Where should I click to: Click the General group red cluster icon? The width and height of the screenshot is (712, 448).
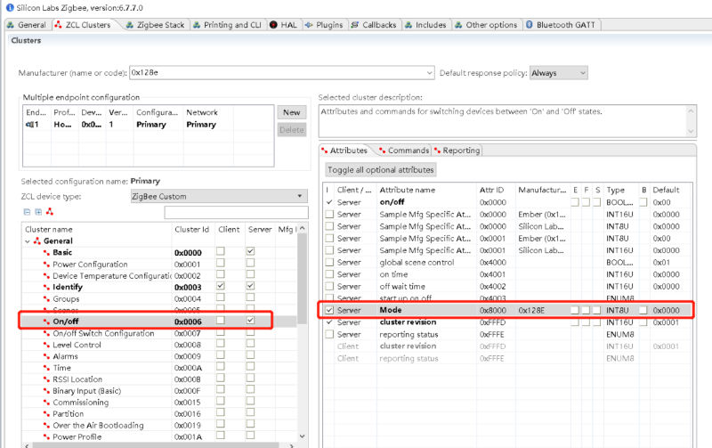point(37,240)
